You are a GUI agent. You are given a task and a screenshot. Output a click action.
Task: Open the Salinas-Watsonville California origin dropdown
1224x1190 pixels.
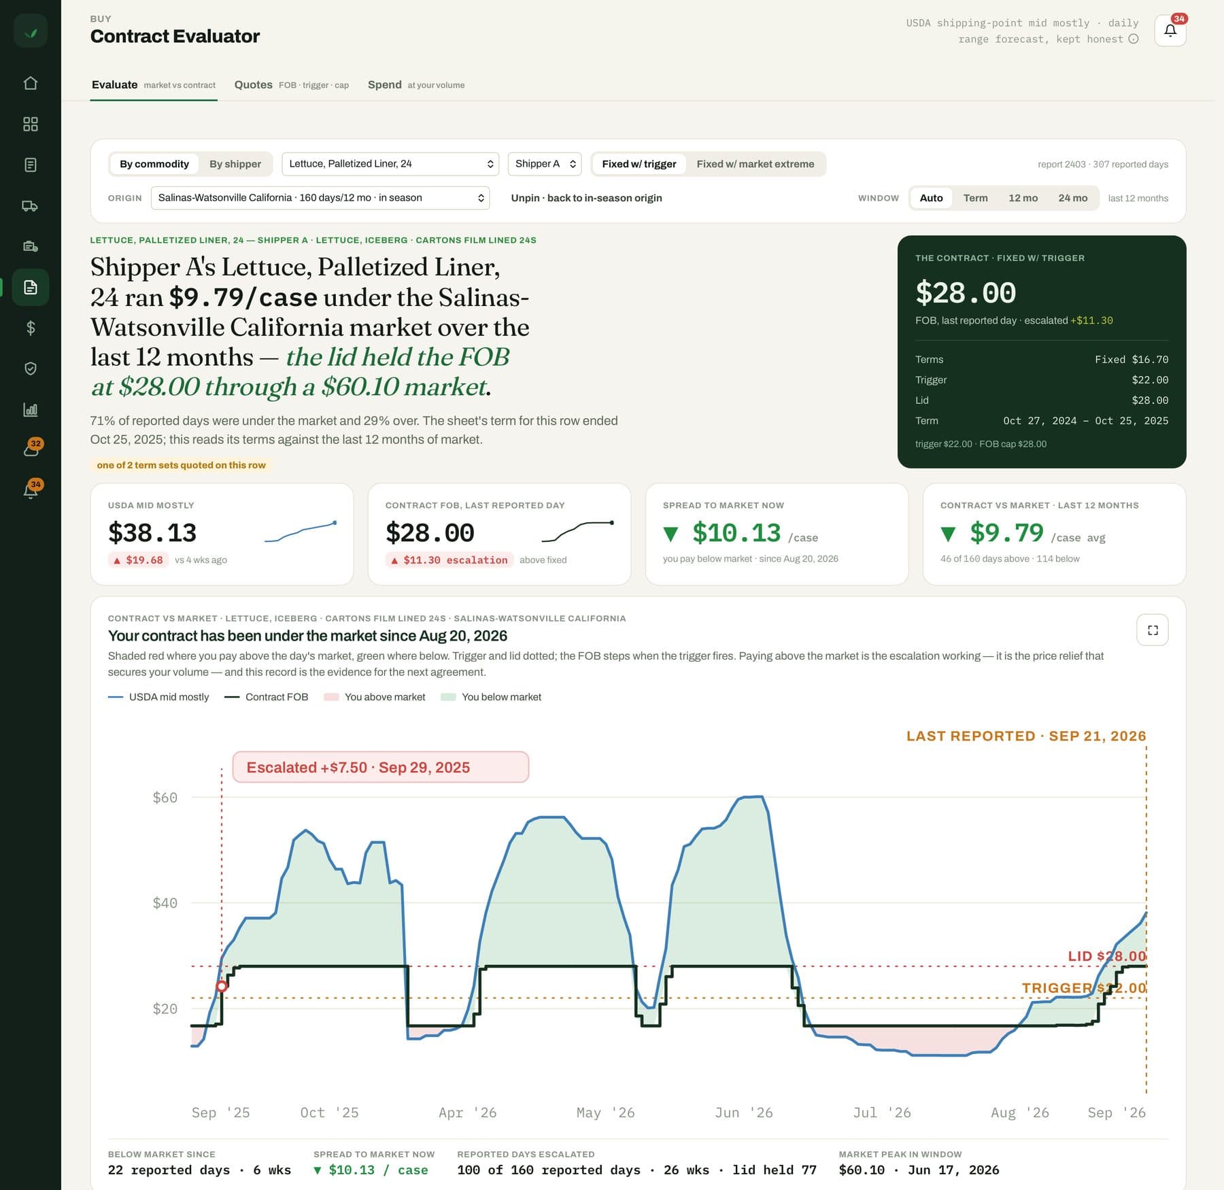coord(320,198)
